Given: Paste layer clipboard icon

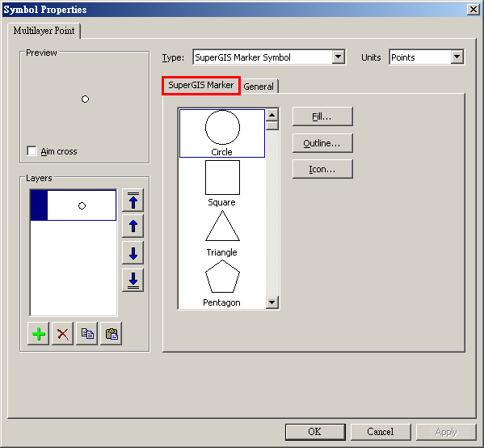Looking at the screenshot, I should click(x=112, y=334).
